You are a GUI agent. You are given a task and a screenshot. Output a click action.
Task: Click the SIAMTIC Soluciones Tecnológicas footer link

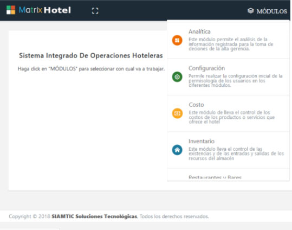click(x=94, y=216)
